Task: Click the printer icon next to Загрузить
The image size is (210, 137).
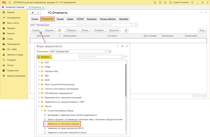Action: tap(59, 30)
